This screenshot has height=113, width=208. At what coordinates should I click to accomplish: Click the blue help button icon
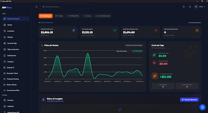pos(202,107)
